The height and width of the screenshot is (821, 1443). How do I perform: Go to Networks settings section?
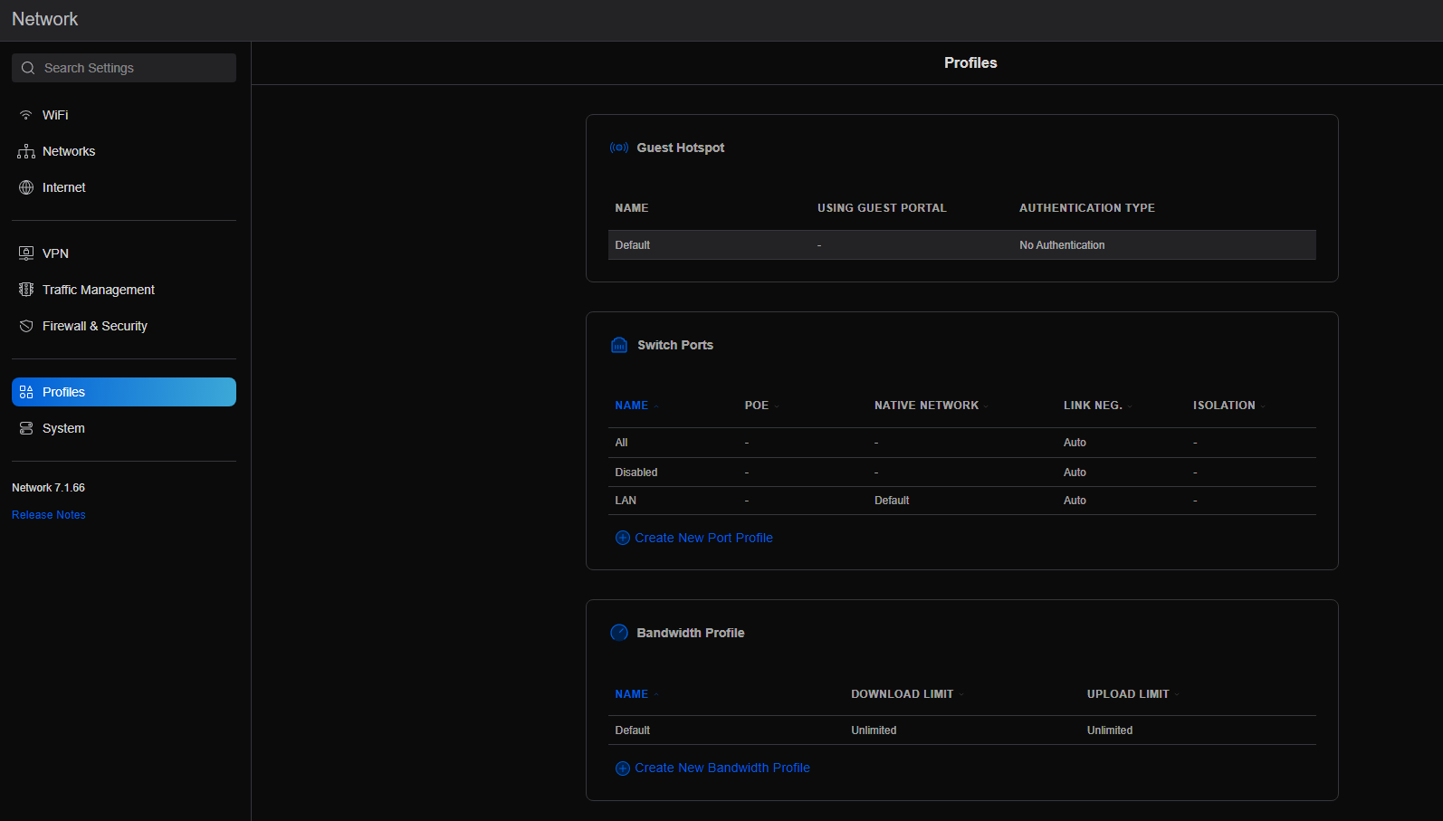(x=69, y=151)
